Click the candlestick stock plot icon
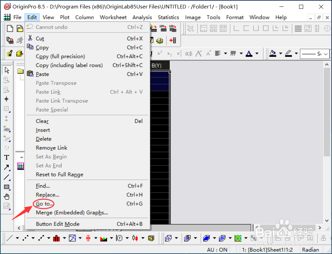 coord(135,238)
